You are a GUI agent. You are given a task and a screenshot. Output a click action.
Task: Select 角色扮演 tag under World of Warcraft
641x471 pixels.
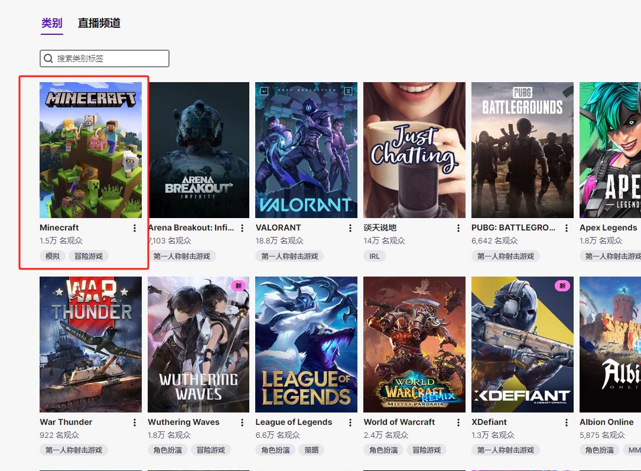[x=383, y=450]
